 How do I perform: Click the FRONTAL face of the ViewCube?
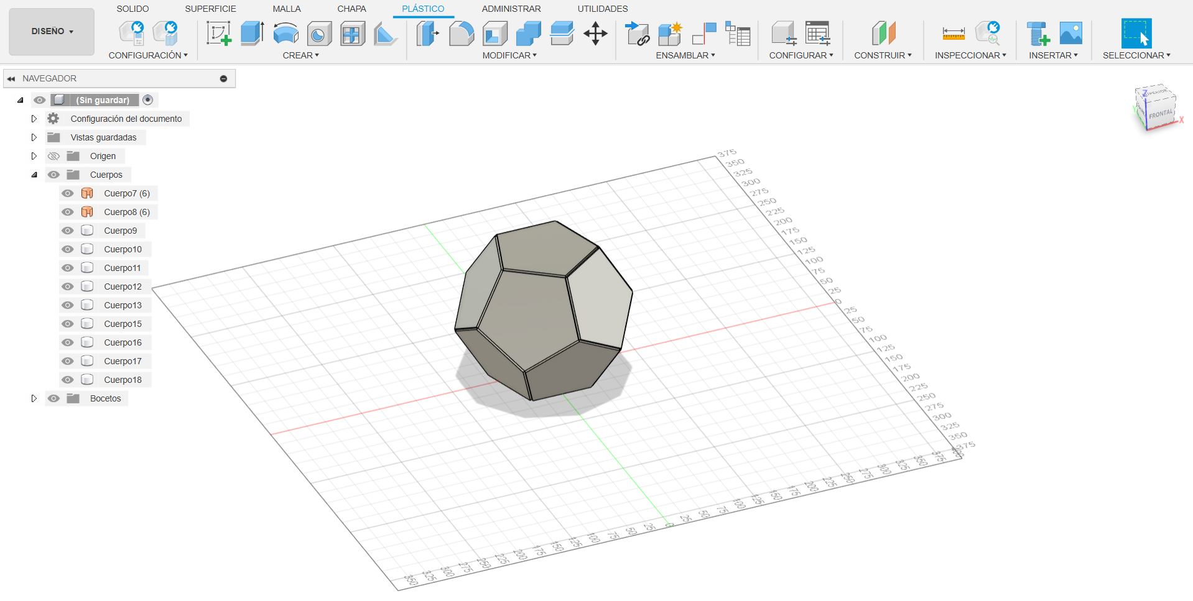[1159, 114]
